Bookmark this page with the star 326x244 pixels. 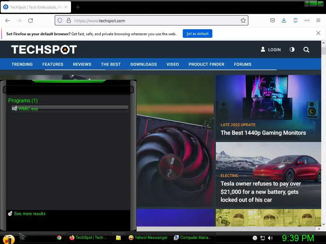[x=243, y=20]
